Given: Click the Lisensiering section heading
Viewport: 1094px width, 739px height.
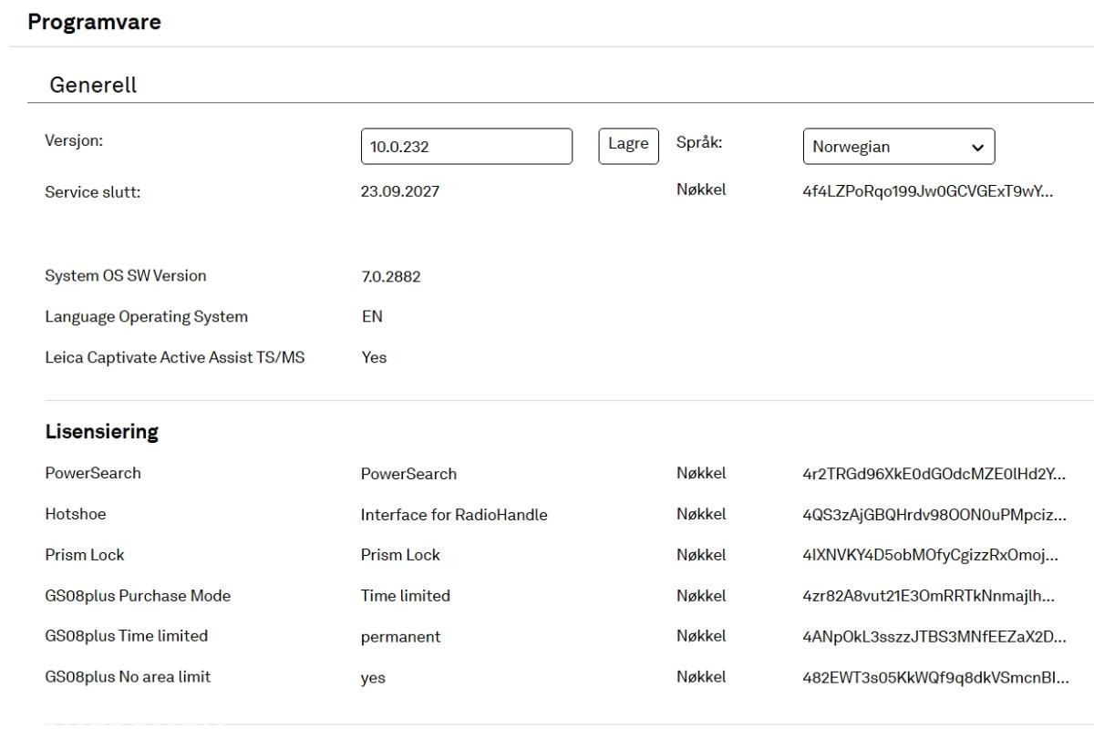Looking at the screenshot, I should tap(102, 432).
